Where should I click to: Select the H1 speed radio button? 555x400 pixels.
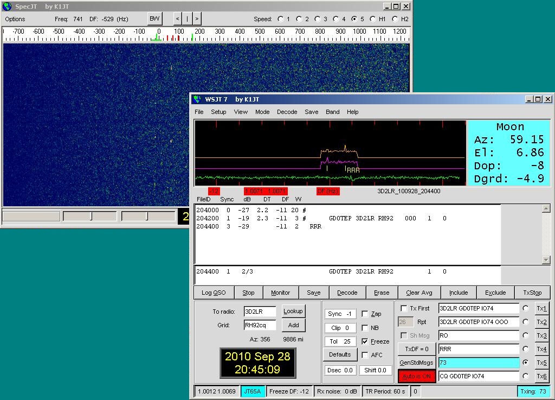point(373,19)
